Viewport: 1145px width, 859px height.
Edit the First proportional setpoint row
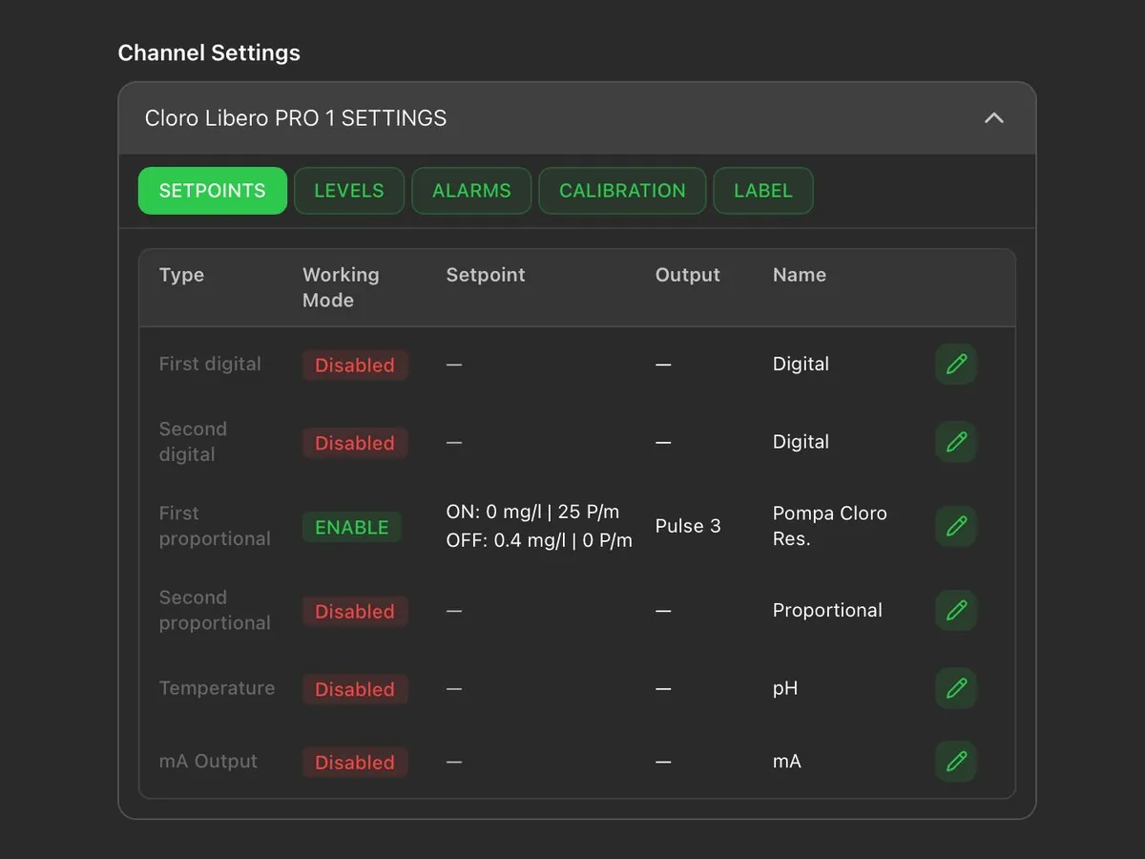pyautogui.click(x=956, y=526)
